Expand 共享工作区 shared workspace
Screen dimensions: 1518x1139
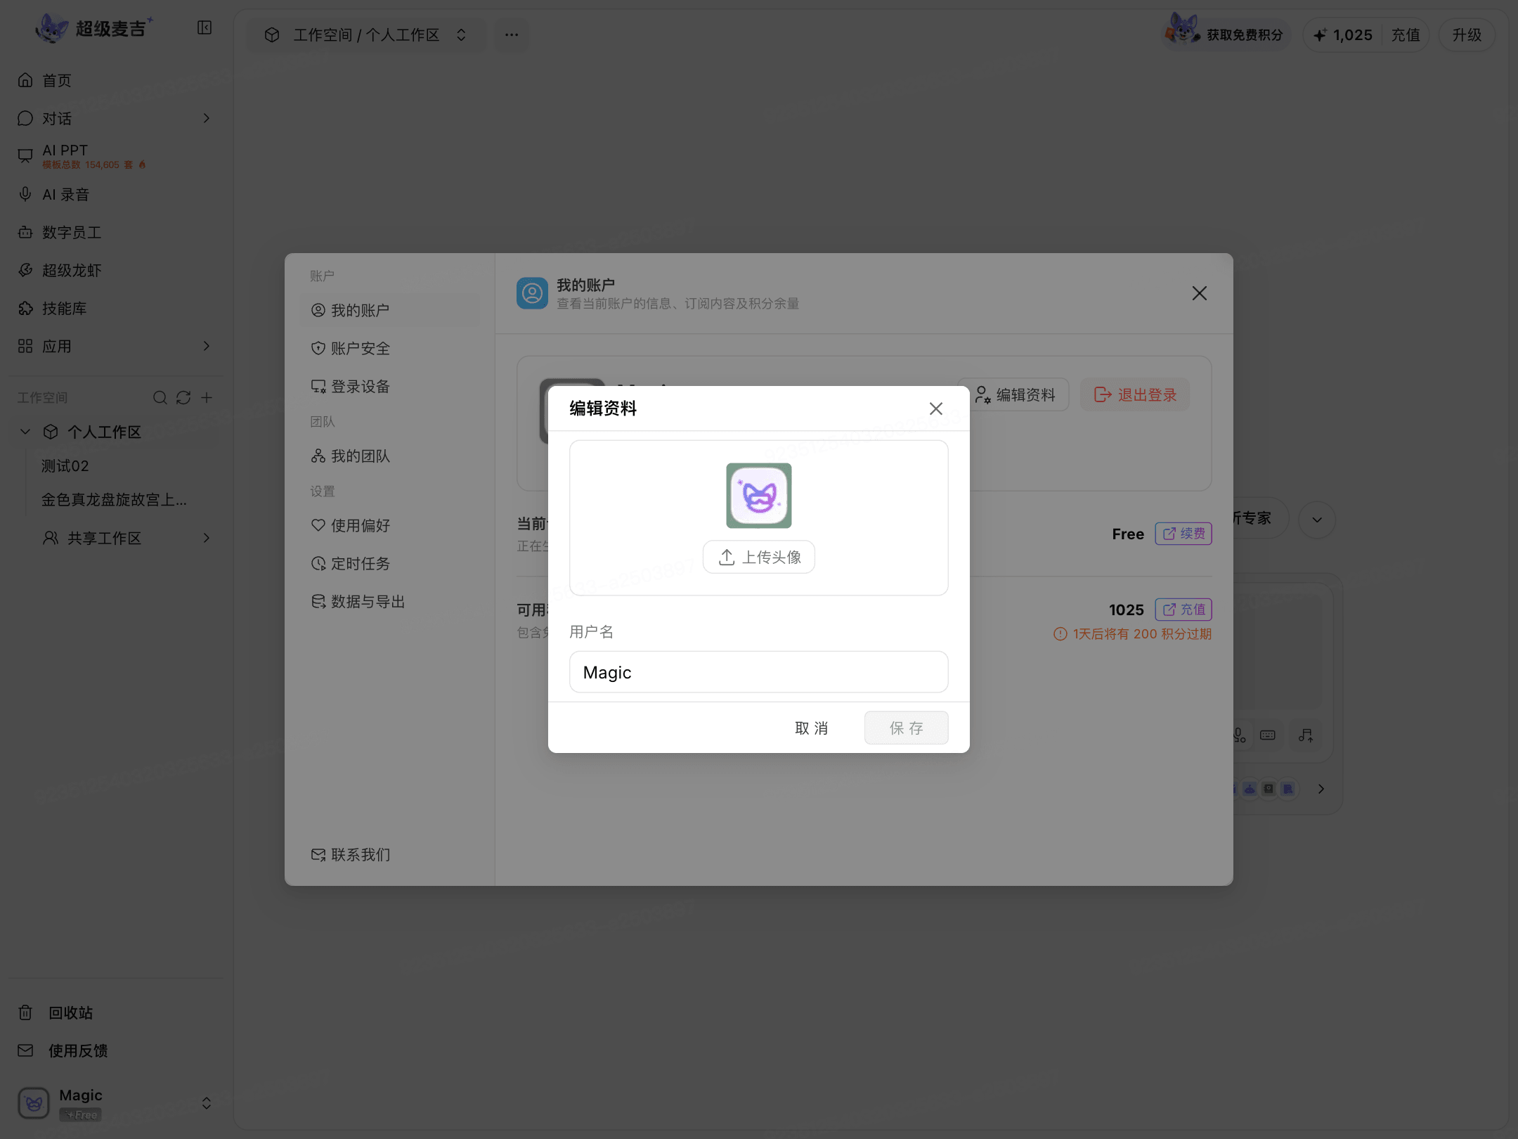pos(206,538)
